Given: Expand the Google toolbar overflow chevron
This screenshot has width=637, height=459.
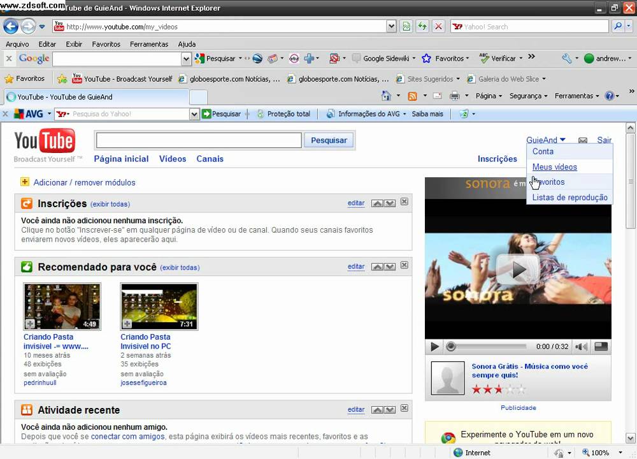Looking at the screenshot, I should (531, 57).
